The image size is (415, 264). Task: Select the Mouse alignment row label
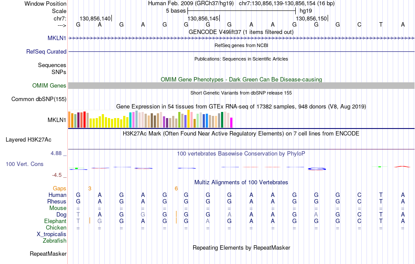(58, 208)
